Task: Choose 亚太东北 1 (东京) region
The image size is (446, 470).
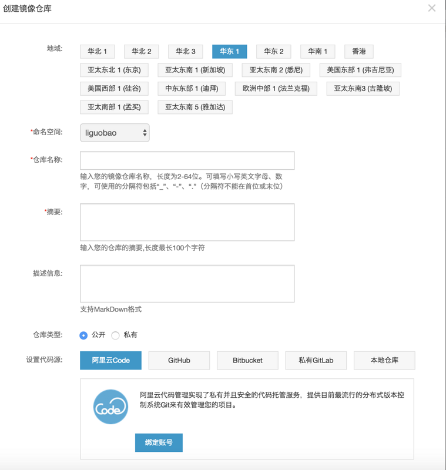Action: click(114, 70)
